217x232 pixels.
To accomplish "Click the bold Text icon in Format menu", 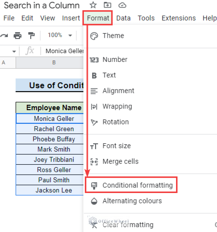I will tap(94, 75).
